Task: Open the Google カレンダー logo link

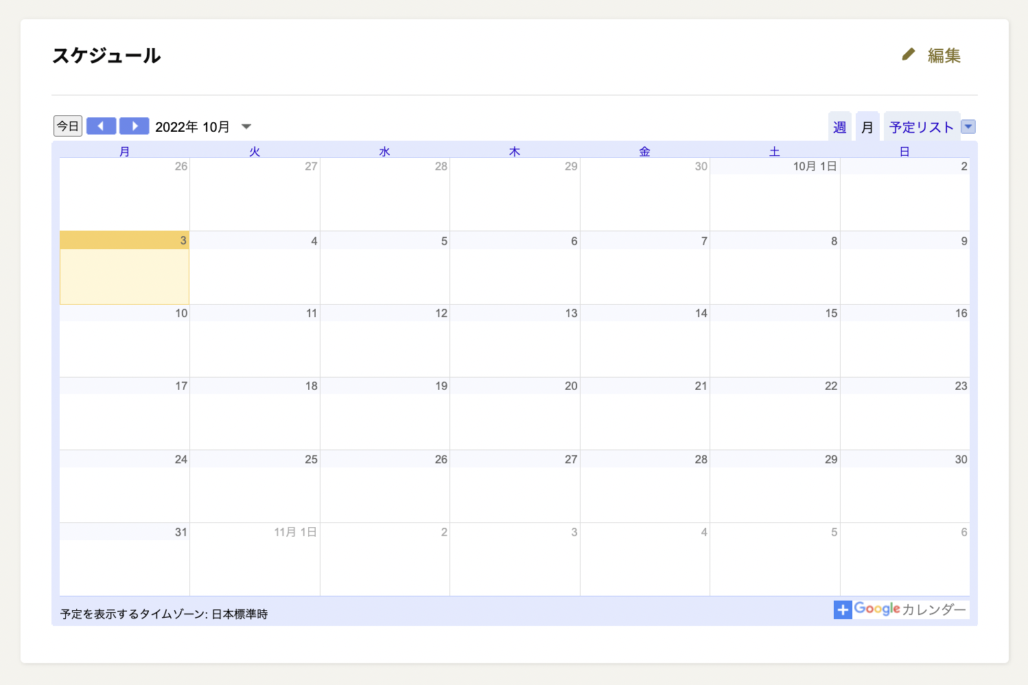Action: click(x=910, y=609)
